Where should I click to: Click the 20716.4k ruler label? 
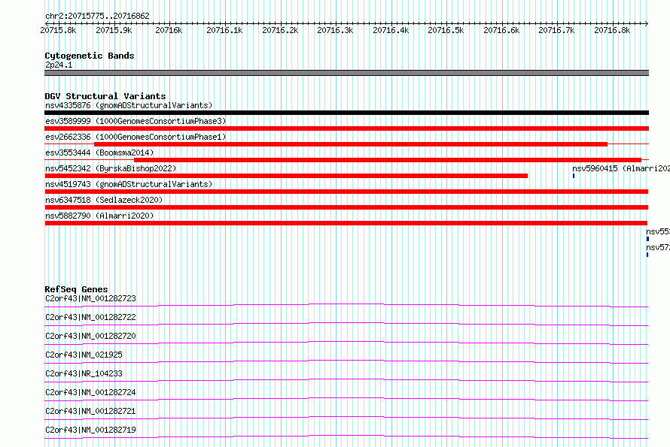391,30
